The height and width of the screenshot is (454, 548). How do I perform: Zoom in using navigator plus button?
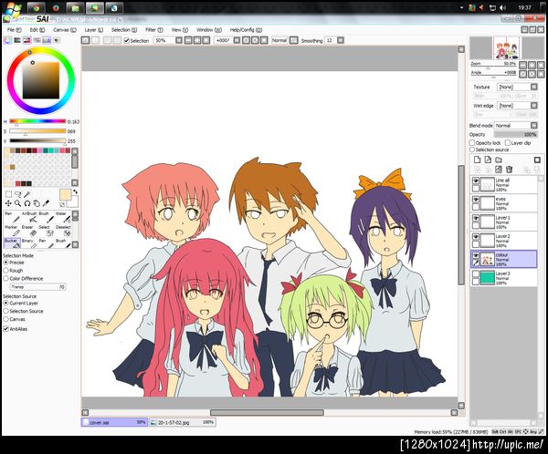coord(532,65)
